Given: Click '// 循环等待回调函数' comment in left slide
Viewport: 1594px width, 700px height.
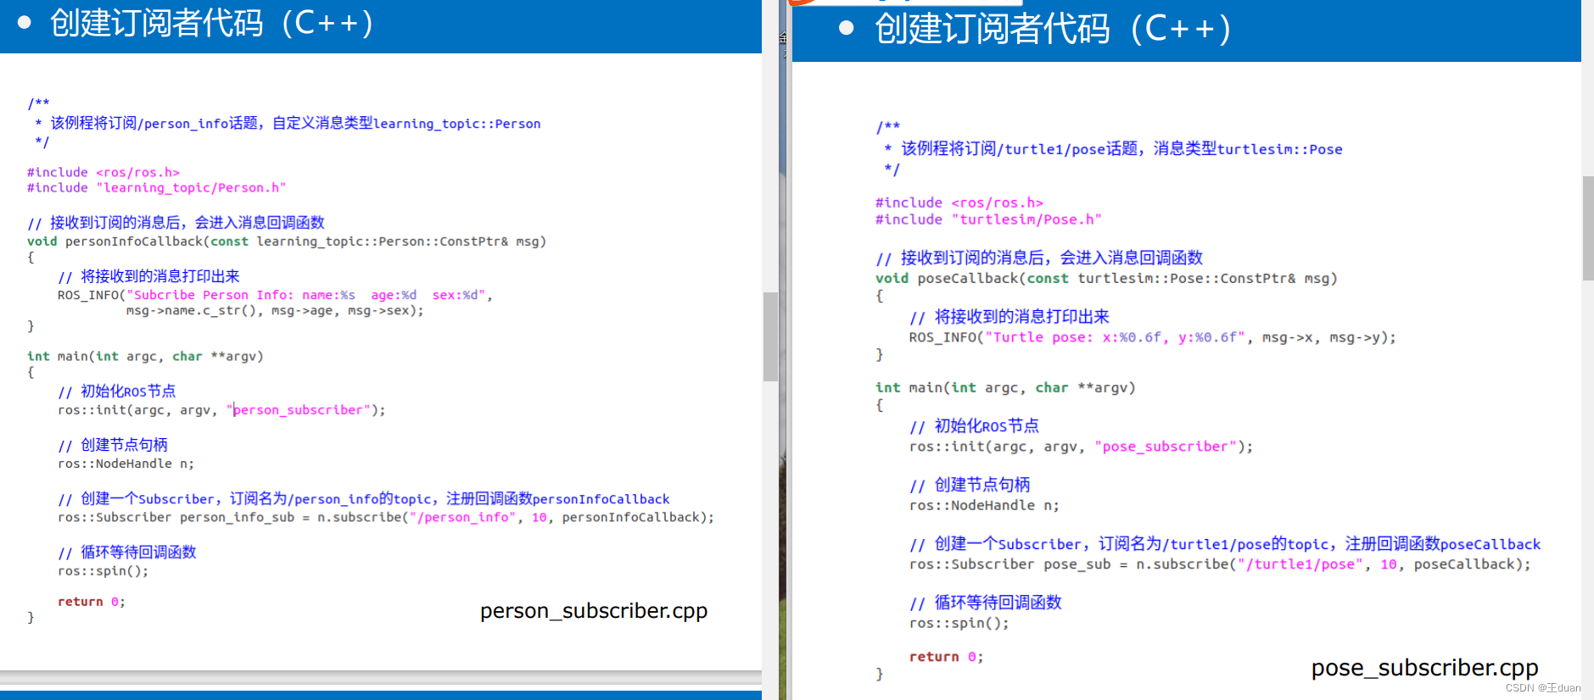Looking at the screenshot, I should (127, 552).
